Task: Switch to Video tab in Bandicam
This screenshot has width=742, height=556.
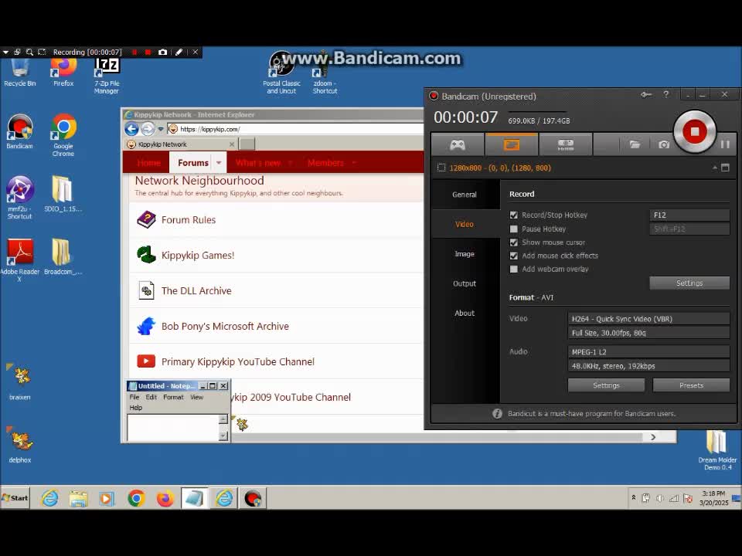Action: [465, 224]
